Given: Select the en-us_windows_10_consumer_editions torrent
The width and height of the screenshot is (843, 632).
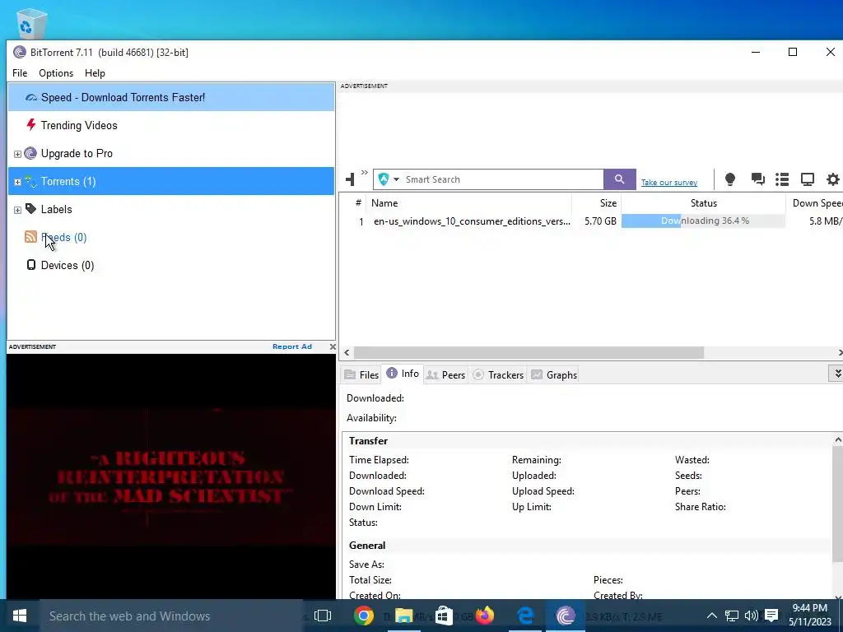Looking at the screenshot, I should [x=472, y=221].
